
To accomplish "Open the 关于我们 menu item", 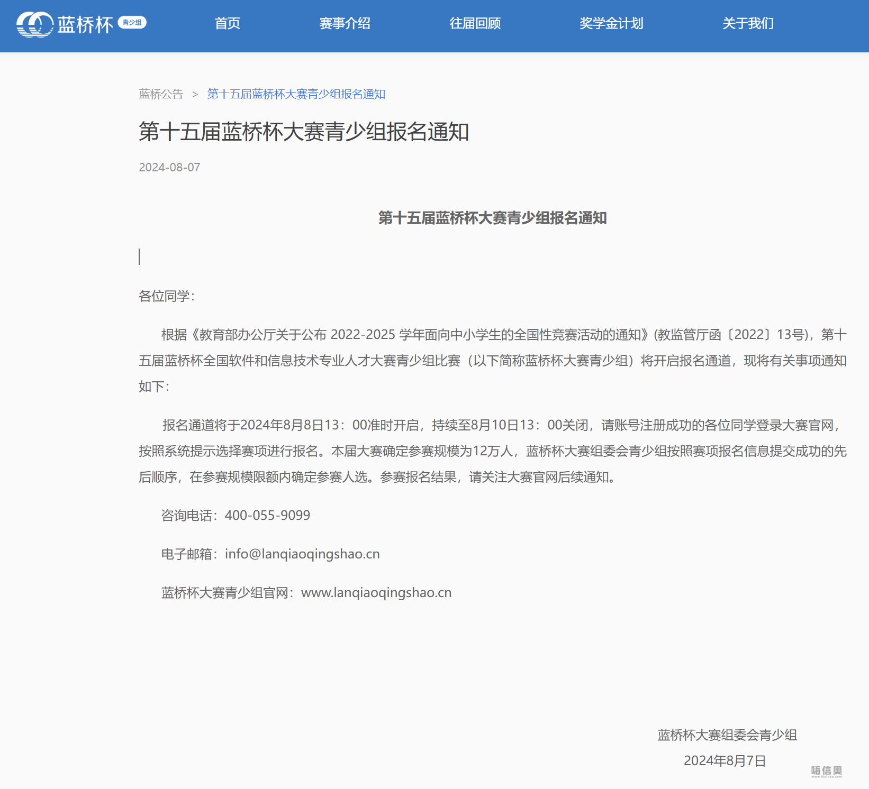I will [x=748, y=23].
